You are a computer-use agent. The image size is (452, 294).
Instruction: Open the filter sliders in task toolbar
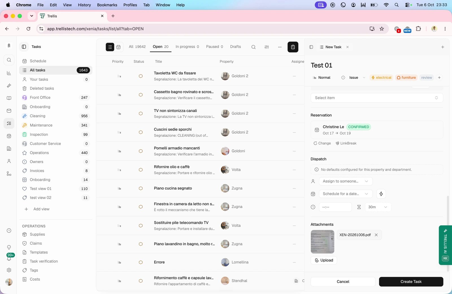tap(267, 47)
